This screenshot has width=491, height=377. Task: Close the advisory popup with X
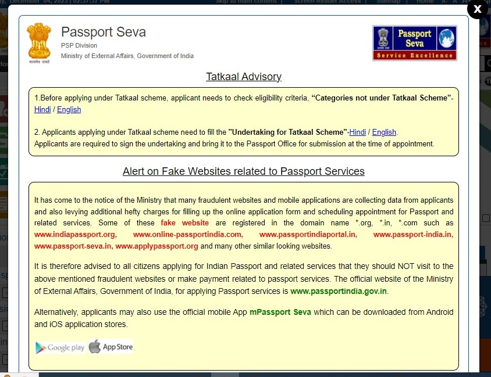coord(477,9)
